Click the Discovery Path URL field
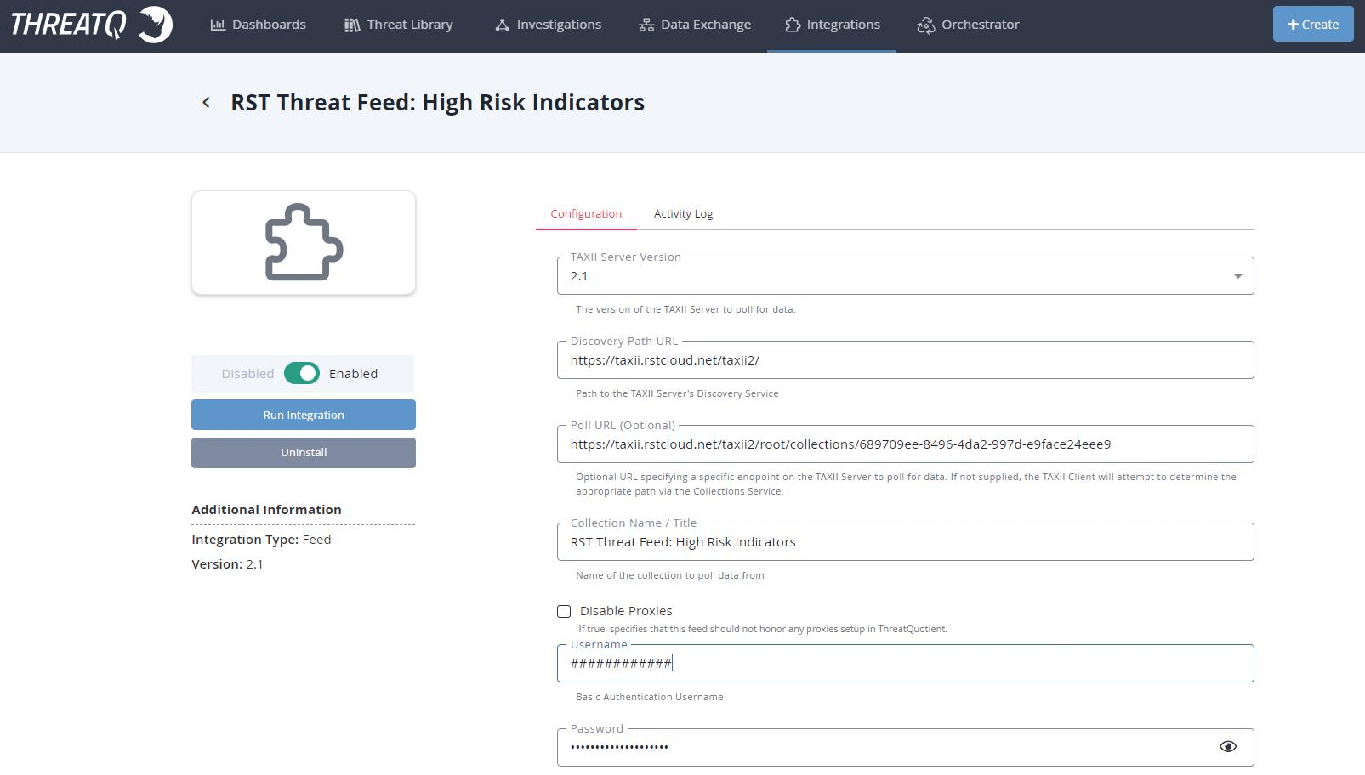The height and width of the screenshot is (775, 1365). coord(905,360)
